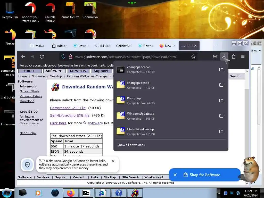Open the Version History sidebar link
Viewport: 264px width, 198px height.
click(x=31, y=96)
